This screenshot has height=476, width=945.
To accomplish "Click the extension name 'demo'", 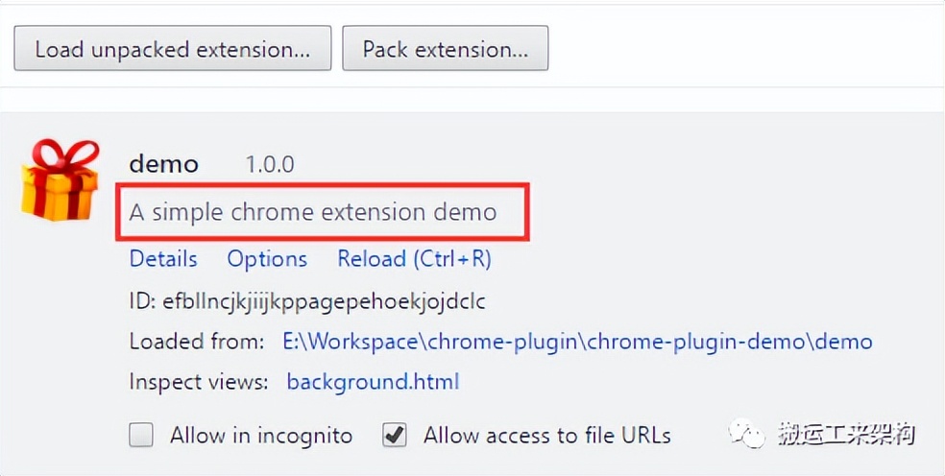I will [163, 164].
